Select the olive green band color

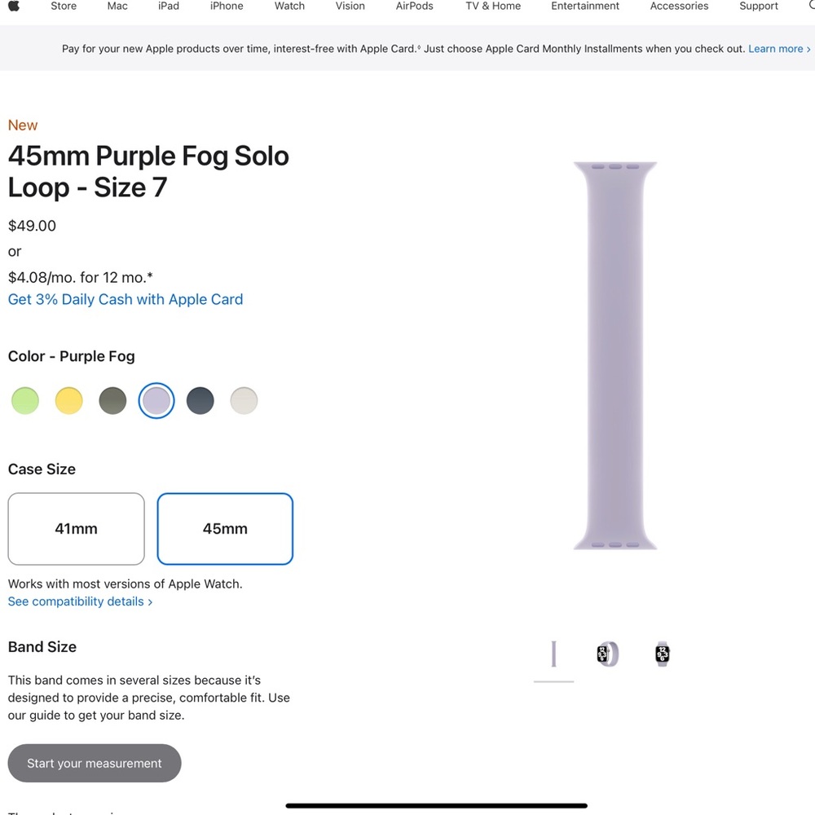tap(112, 400)
